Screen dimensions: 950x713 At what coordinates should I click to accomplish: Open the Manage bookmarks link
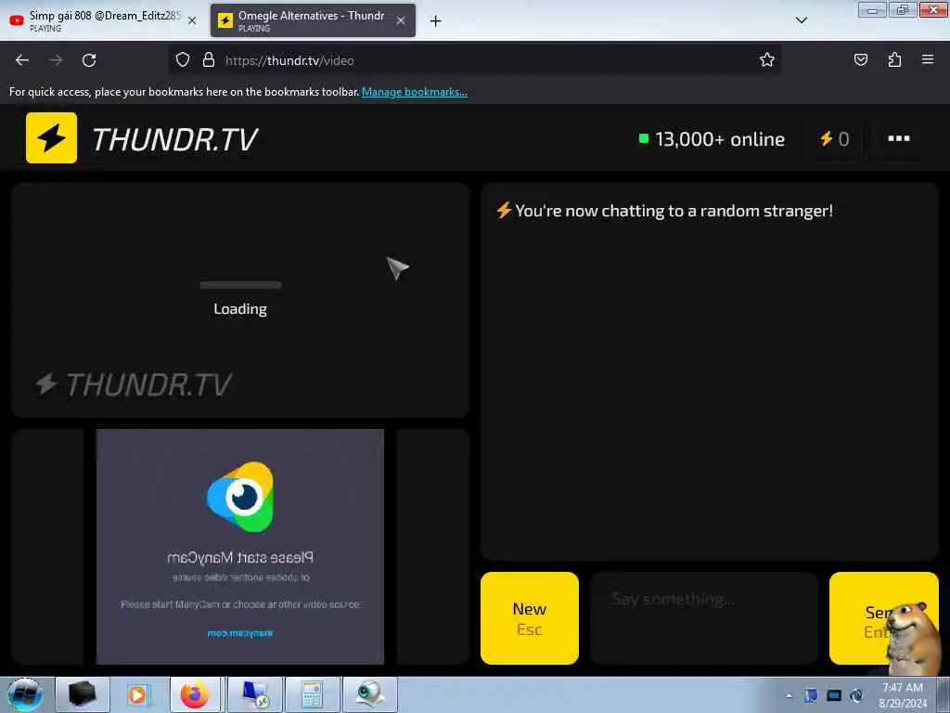pos(415,92)
